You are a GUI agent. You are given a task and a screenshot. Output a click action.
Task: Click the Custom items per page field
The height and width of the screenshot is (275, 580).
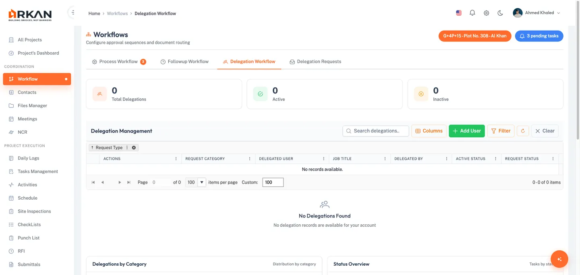point(273,182)
